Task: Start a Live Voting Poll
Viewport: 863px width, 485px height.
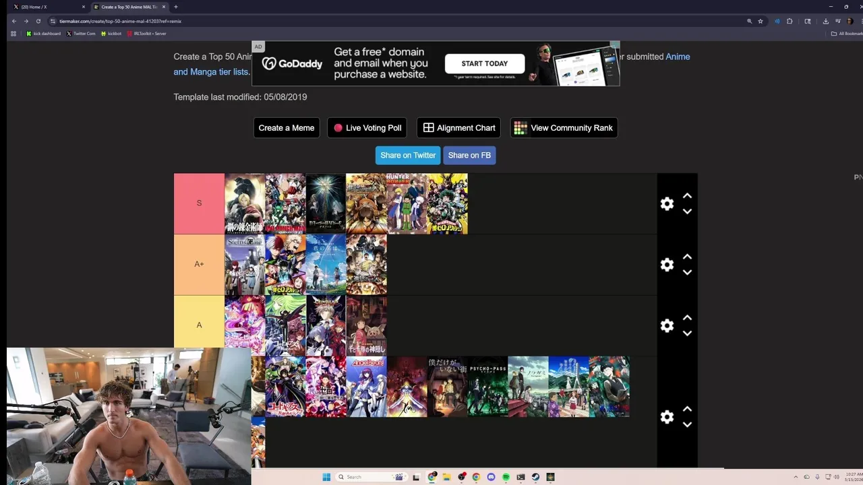Action: 367,128
